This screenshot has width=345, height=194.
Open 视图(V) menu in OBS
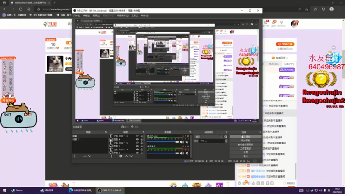(96, 16)
